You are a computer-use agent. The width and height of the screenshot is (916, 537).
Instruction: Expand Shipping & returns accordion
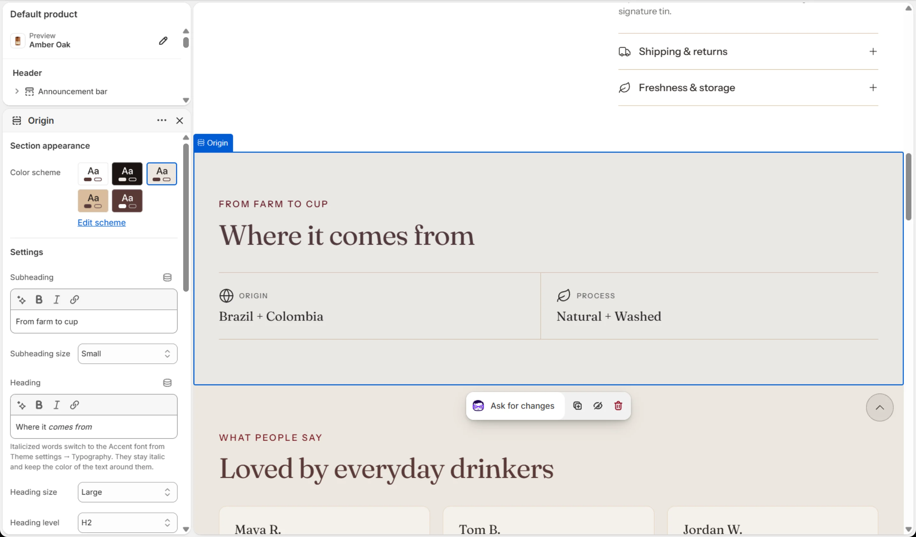(748, 52)
